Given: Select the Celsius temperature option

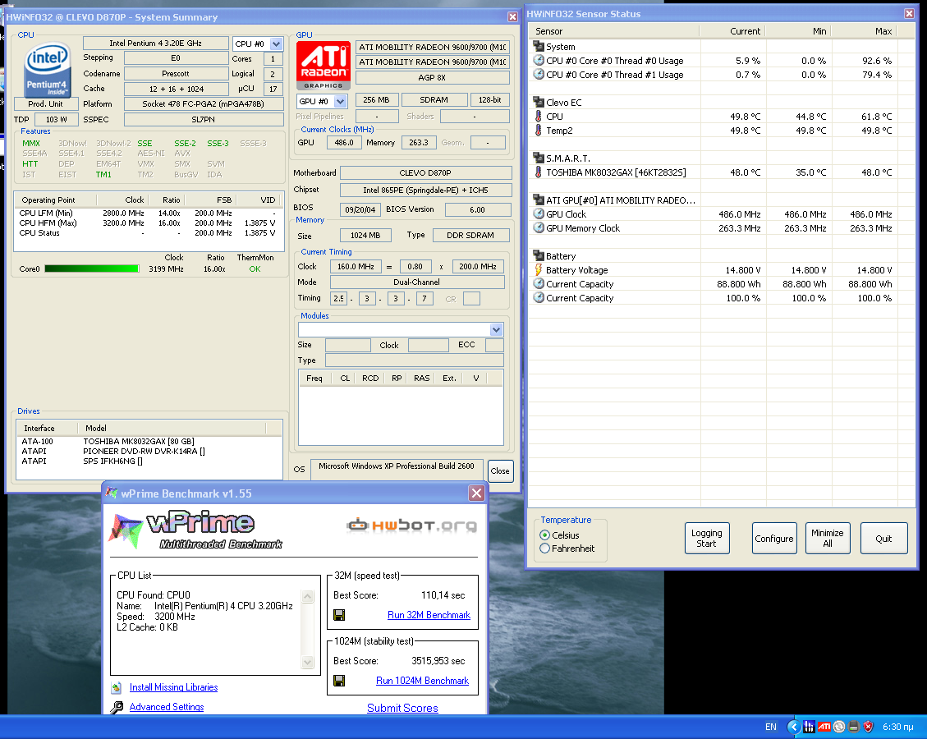Looking at the screenshot, I should (559, 535).
